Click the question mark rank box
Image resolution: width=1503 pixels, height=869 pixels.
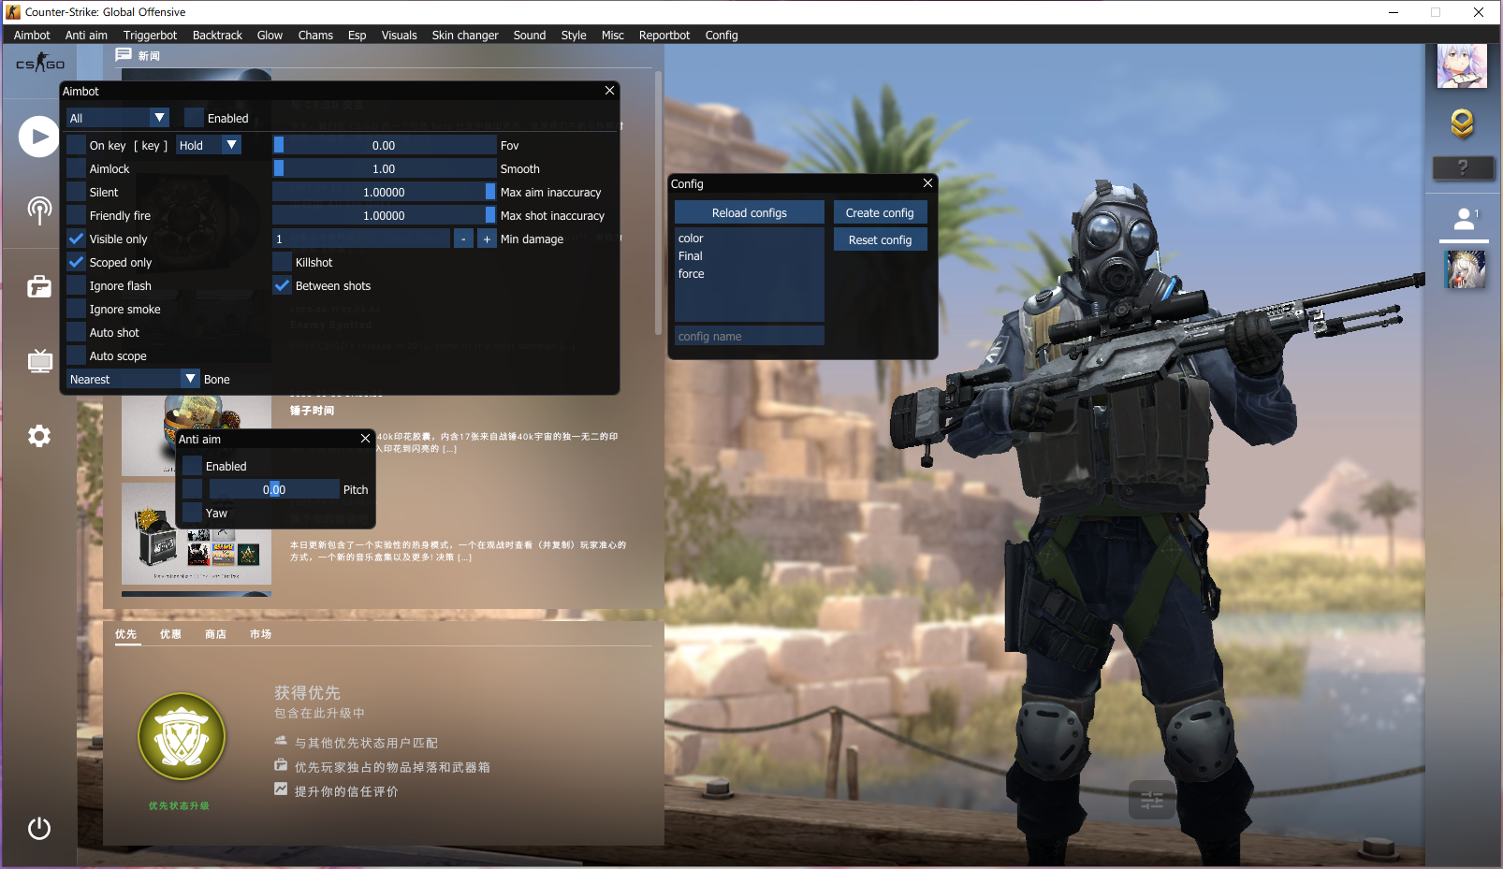pos(1463,168)
